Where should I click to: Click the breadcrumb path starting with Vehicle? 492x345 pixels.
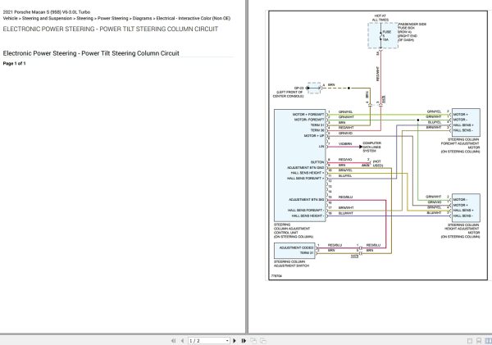pyautogui.click(x=116, y=18)
